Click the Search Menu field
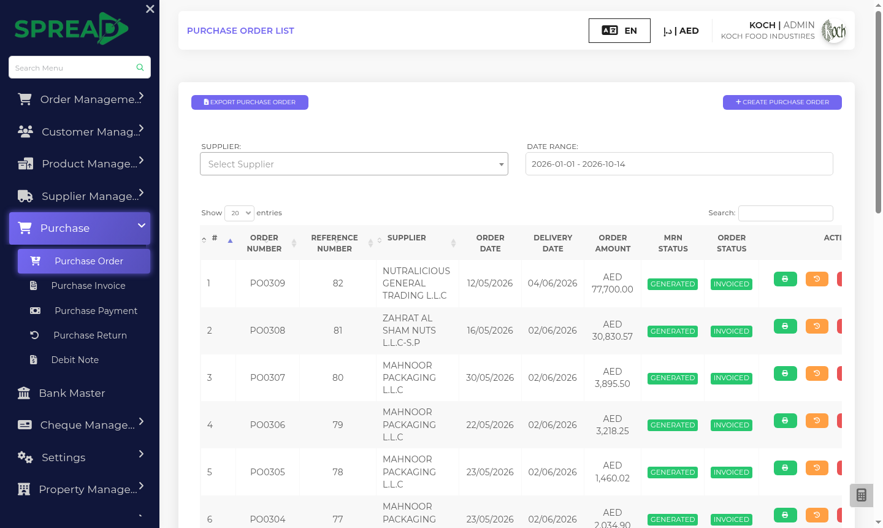The width and height of the screenshot is (883, 528). 80,67
